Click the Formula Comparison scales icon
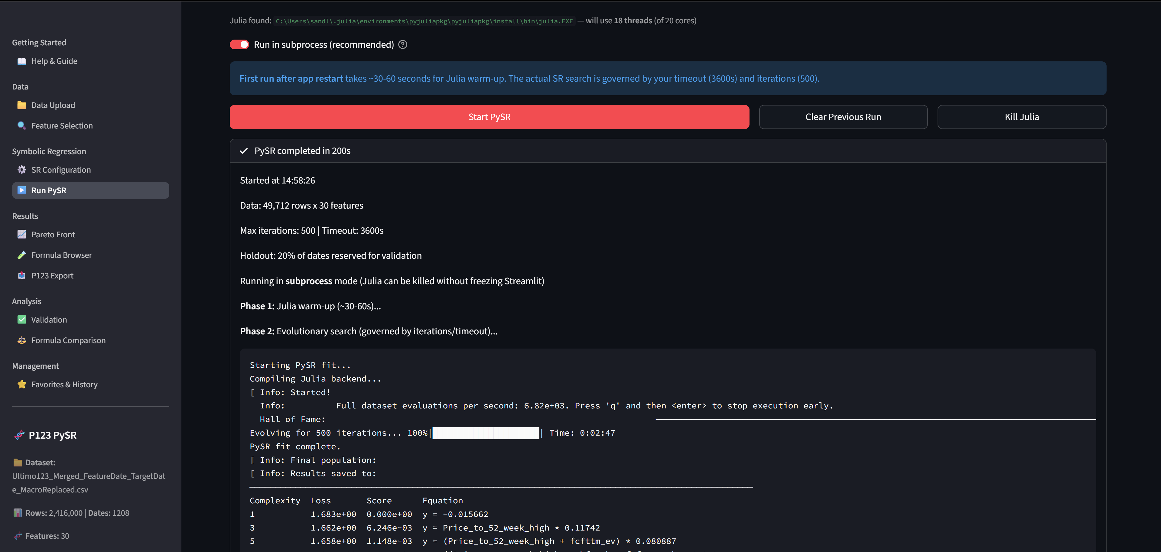 coord(22,340)
